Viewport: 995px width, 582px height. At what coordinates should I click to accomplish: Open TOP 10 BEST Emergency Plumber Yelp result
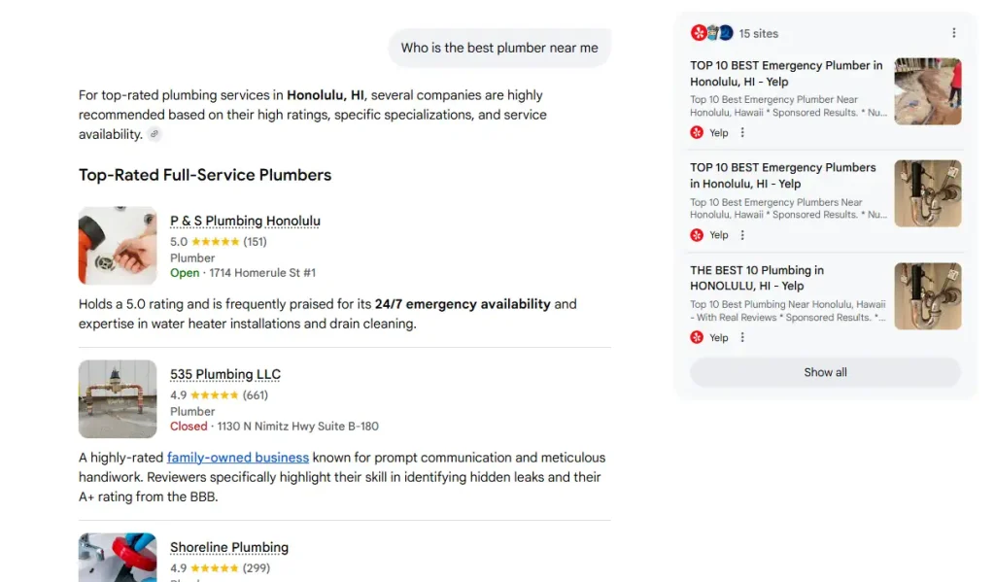[x=786, y=73]
